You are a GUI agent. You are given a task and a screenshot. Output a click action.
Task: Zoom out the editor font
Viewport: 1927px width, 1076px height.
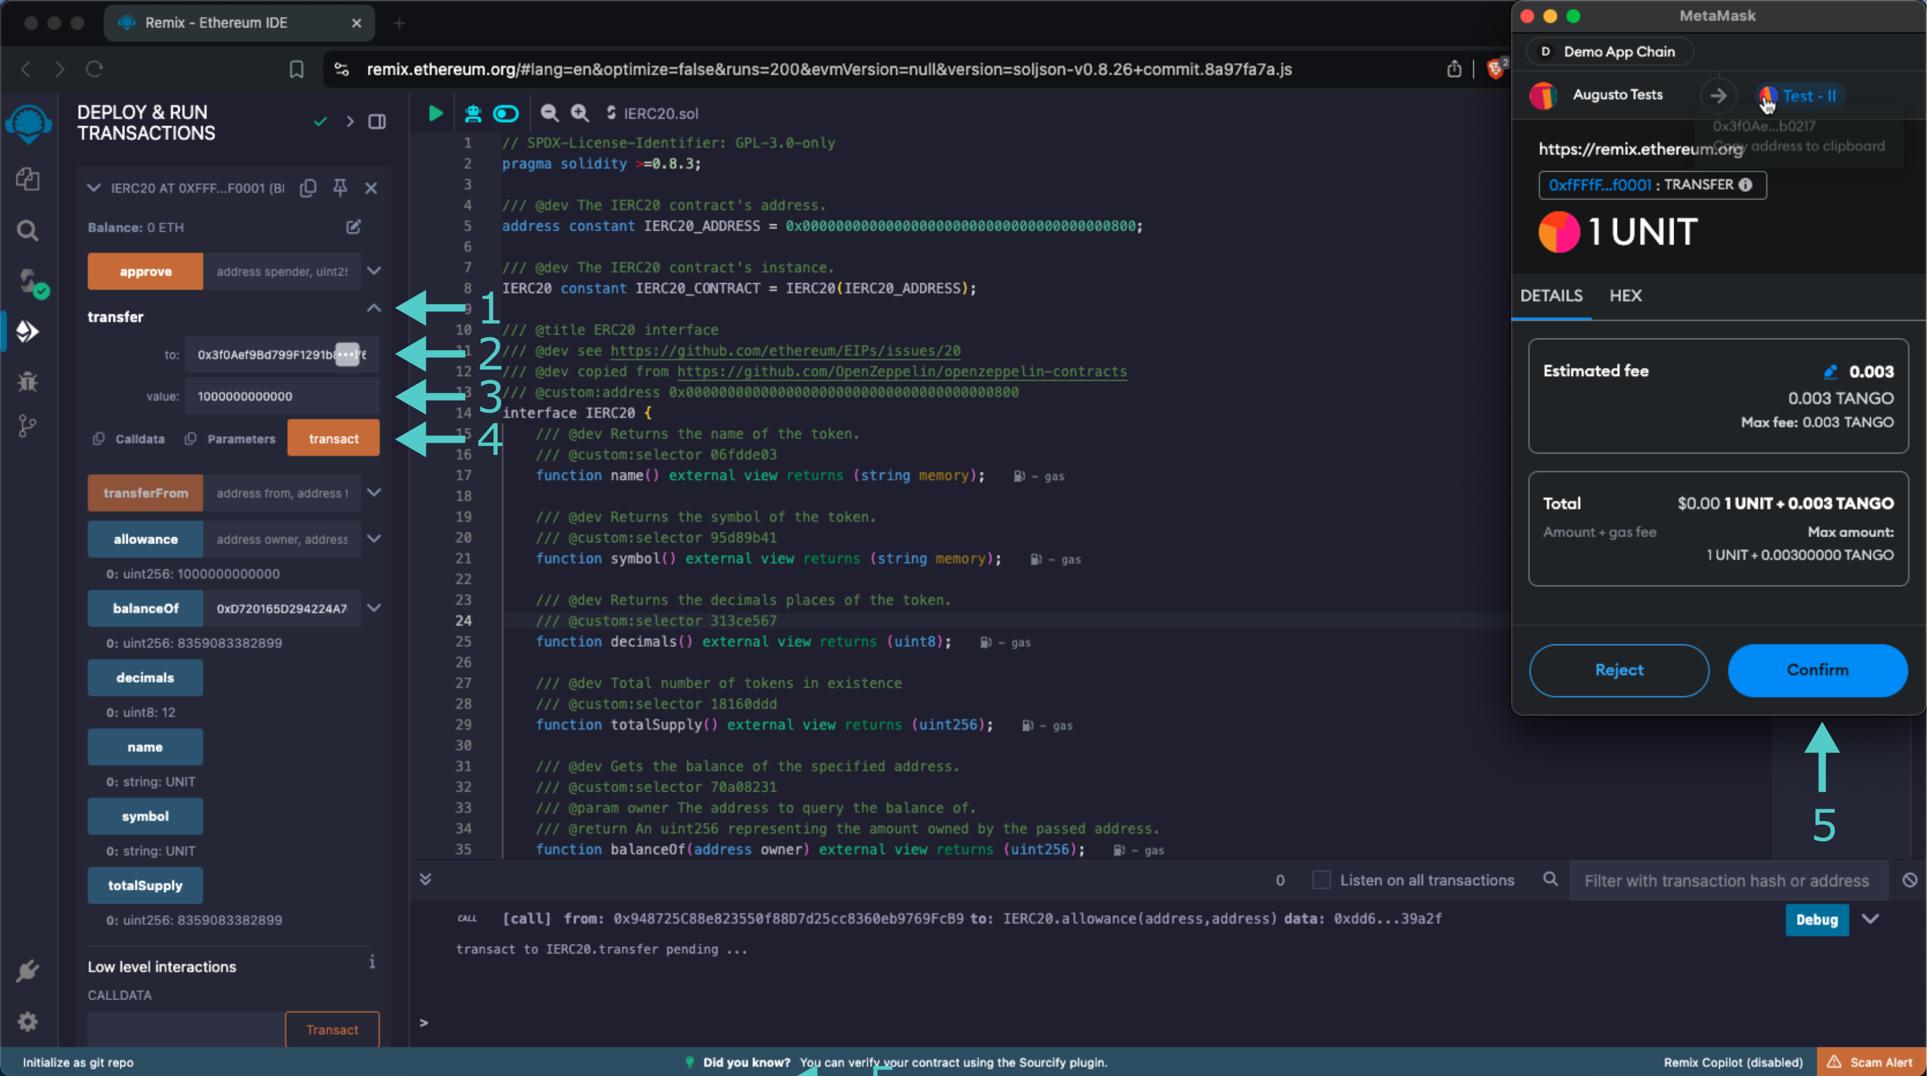(550, 113)
